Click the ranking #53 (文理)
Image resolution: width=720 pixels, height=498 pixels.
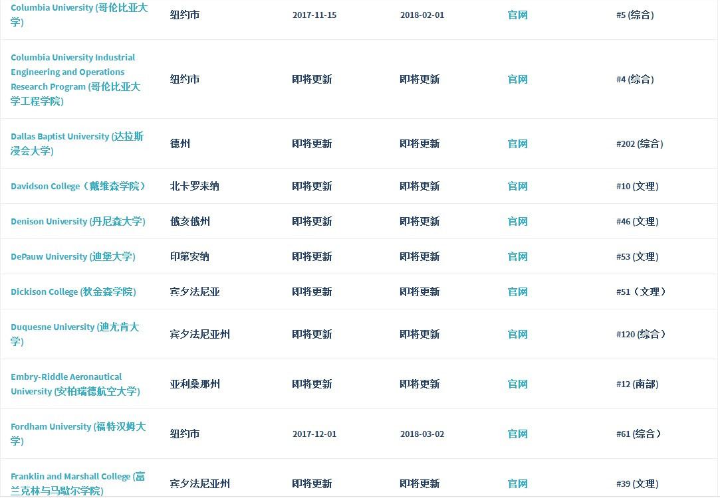click(638, 257)
